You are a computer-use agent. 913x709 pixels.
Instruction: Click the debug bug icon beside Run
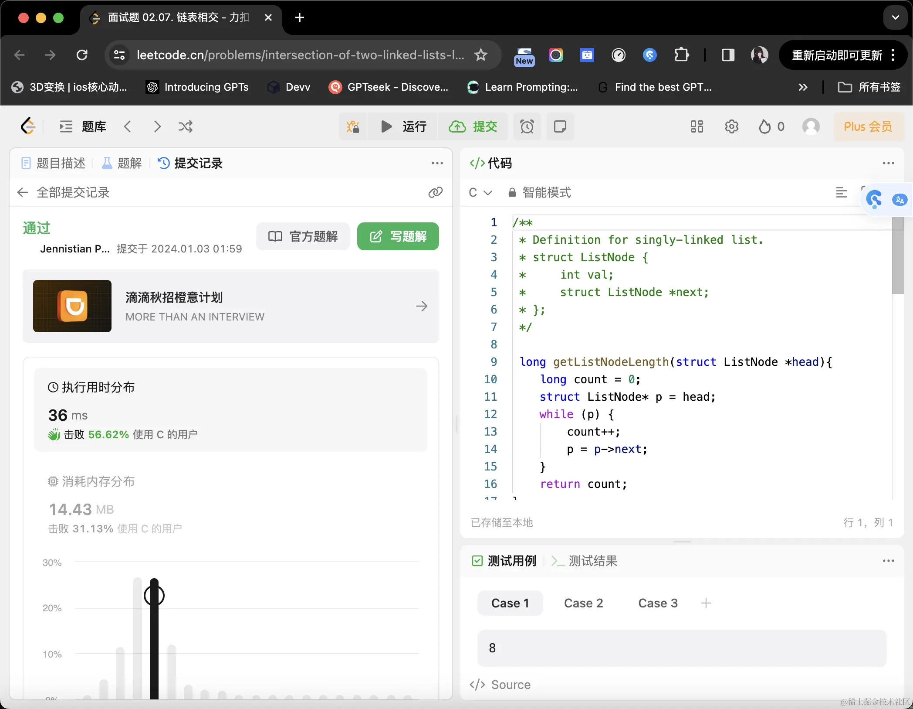point(353,127)
